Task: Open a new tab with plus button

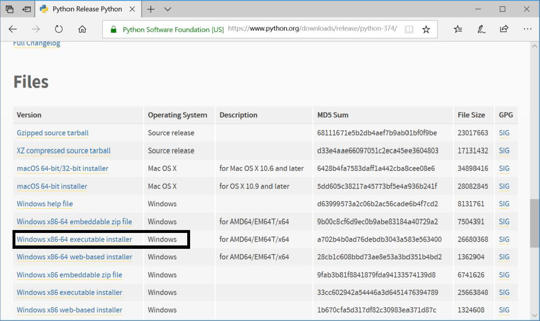Action: click(151, 9)
